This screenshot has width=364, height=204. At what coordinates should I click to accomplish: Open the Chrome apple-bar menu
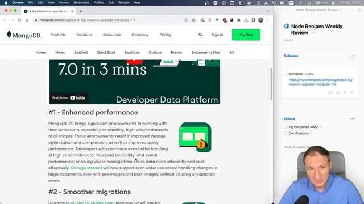(x=18, y=3)
